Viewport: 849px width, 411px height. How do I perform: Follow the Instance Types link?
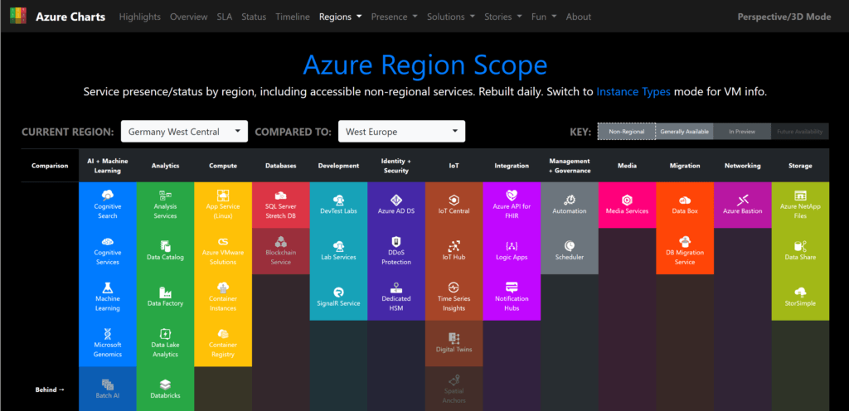click(633, 92)
